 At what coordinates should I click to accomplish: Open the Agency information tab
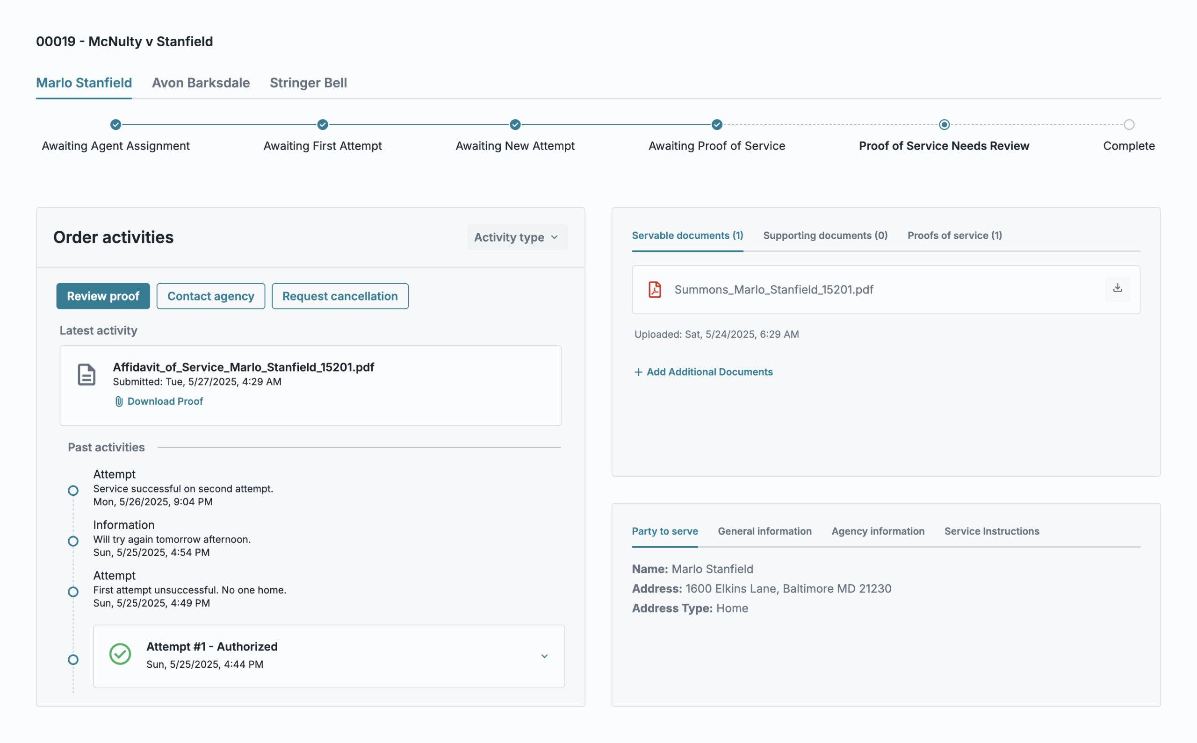point(878,531)
